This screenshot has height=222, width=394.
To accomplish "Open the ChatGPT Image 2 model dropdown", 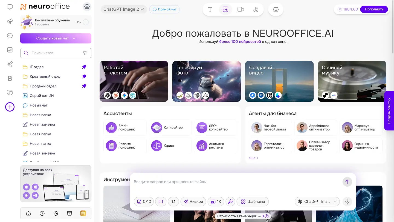I will [124, 9].
